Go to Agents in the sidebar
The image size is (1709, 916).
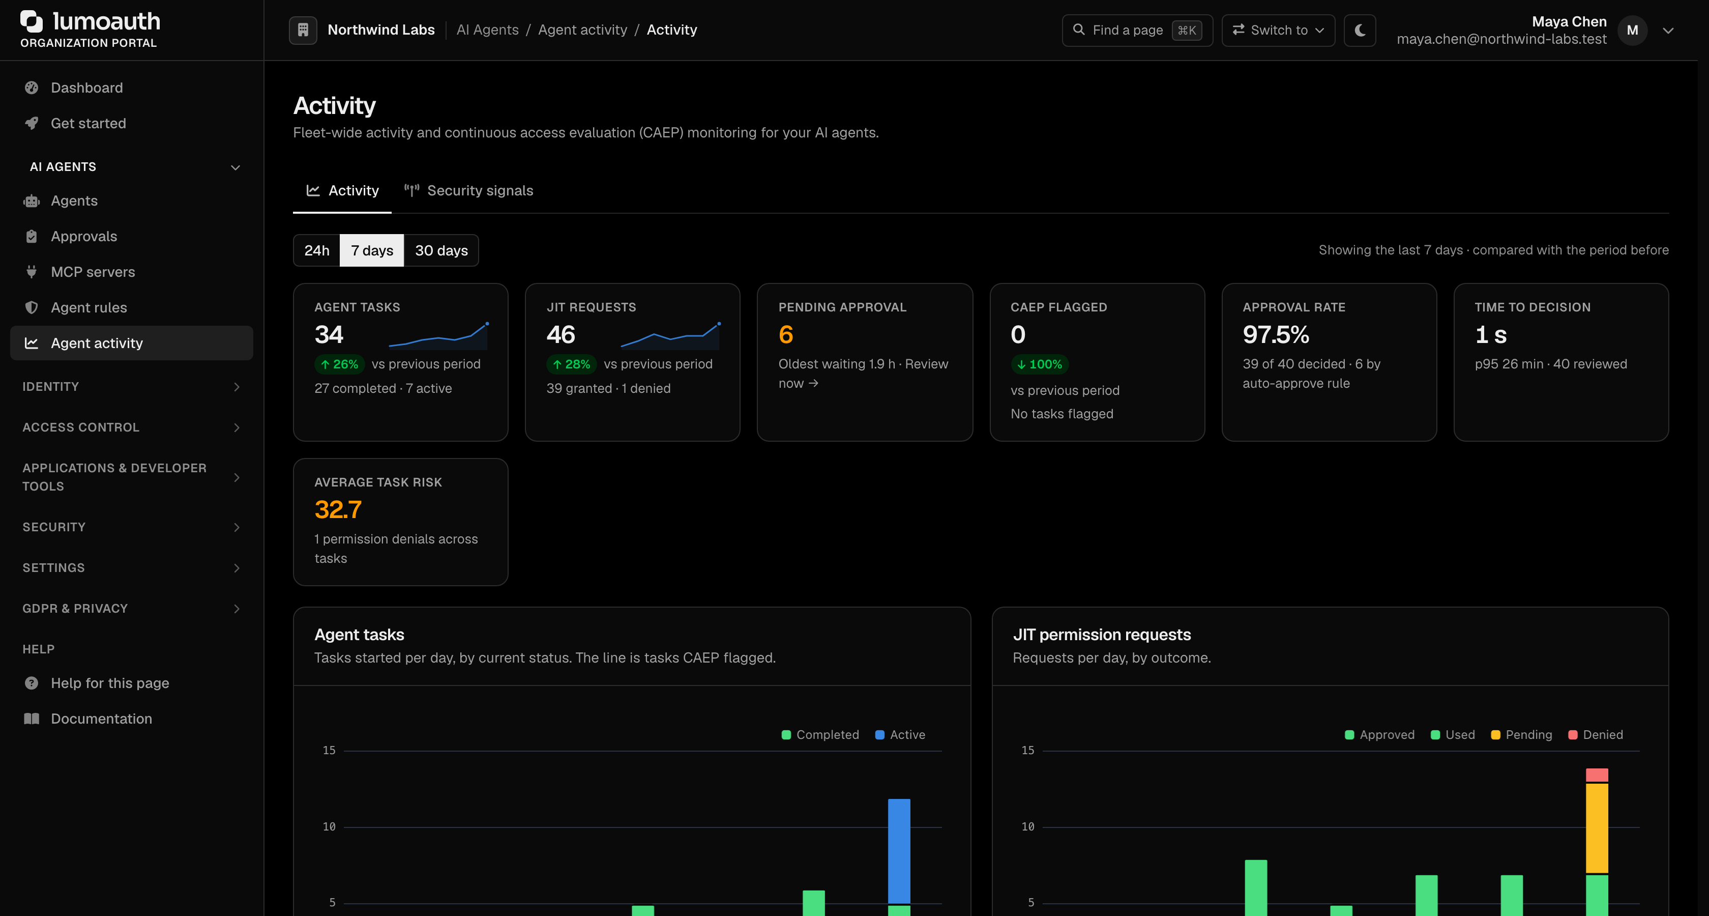pos(131,201)
